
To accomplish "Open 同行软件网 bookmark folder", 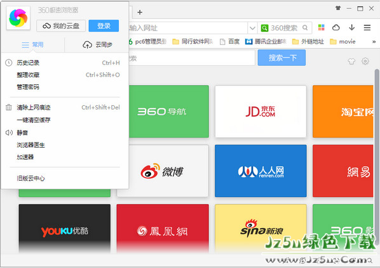I will click(x=193, y=42).
